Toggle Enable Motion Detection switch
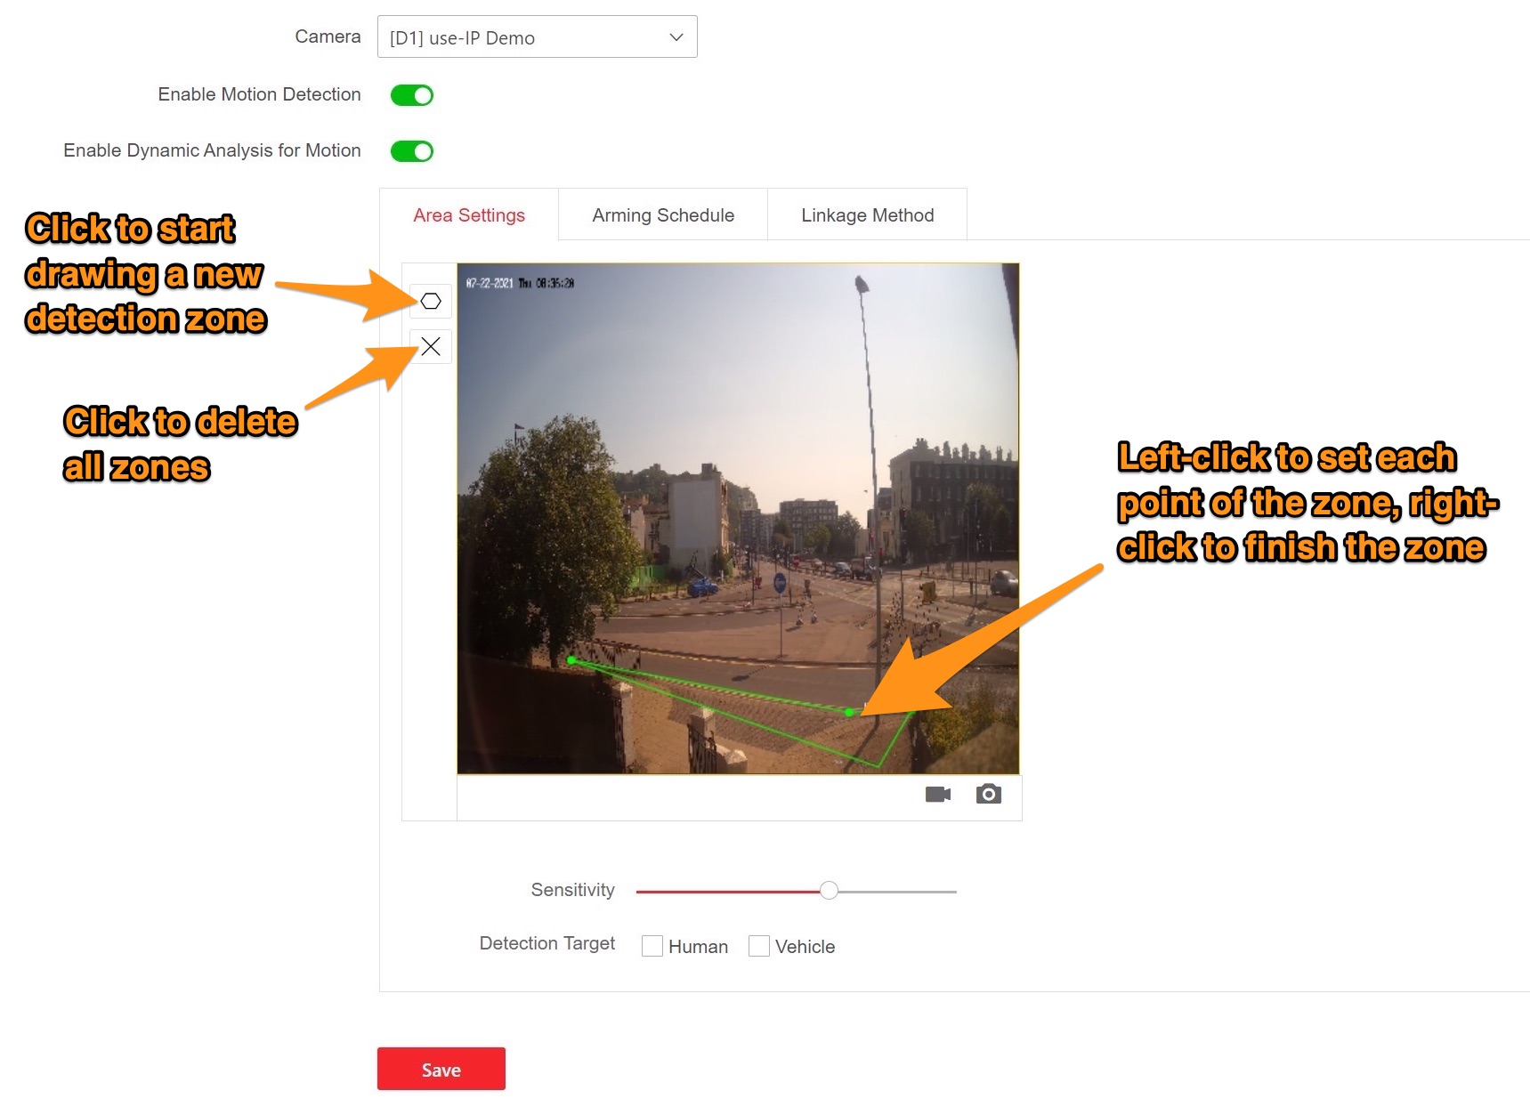Image resolution: width=1530 pixels, height=1115 pixels. pyautogui.click(x=412, y=95)
